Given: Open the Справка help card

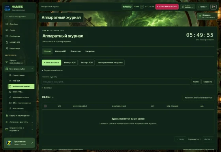Looking at the screenshot, I should click(x=207, y=16).
